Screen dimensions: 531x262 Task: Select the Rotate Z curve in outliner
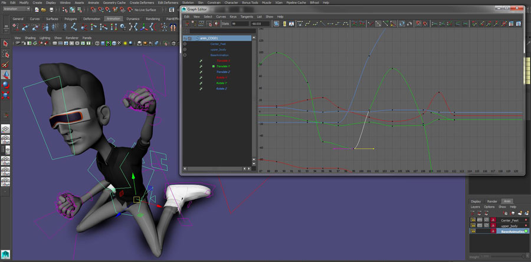[x=221, y=88]
